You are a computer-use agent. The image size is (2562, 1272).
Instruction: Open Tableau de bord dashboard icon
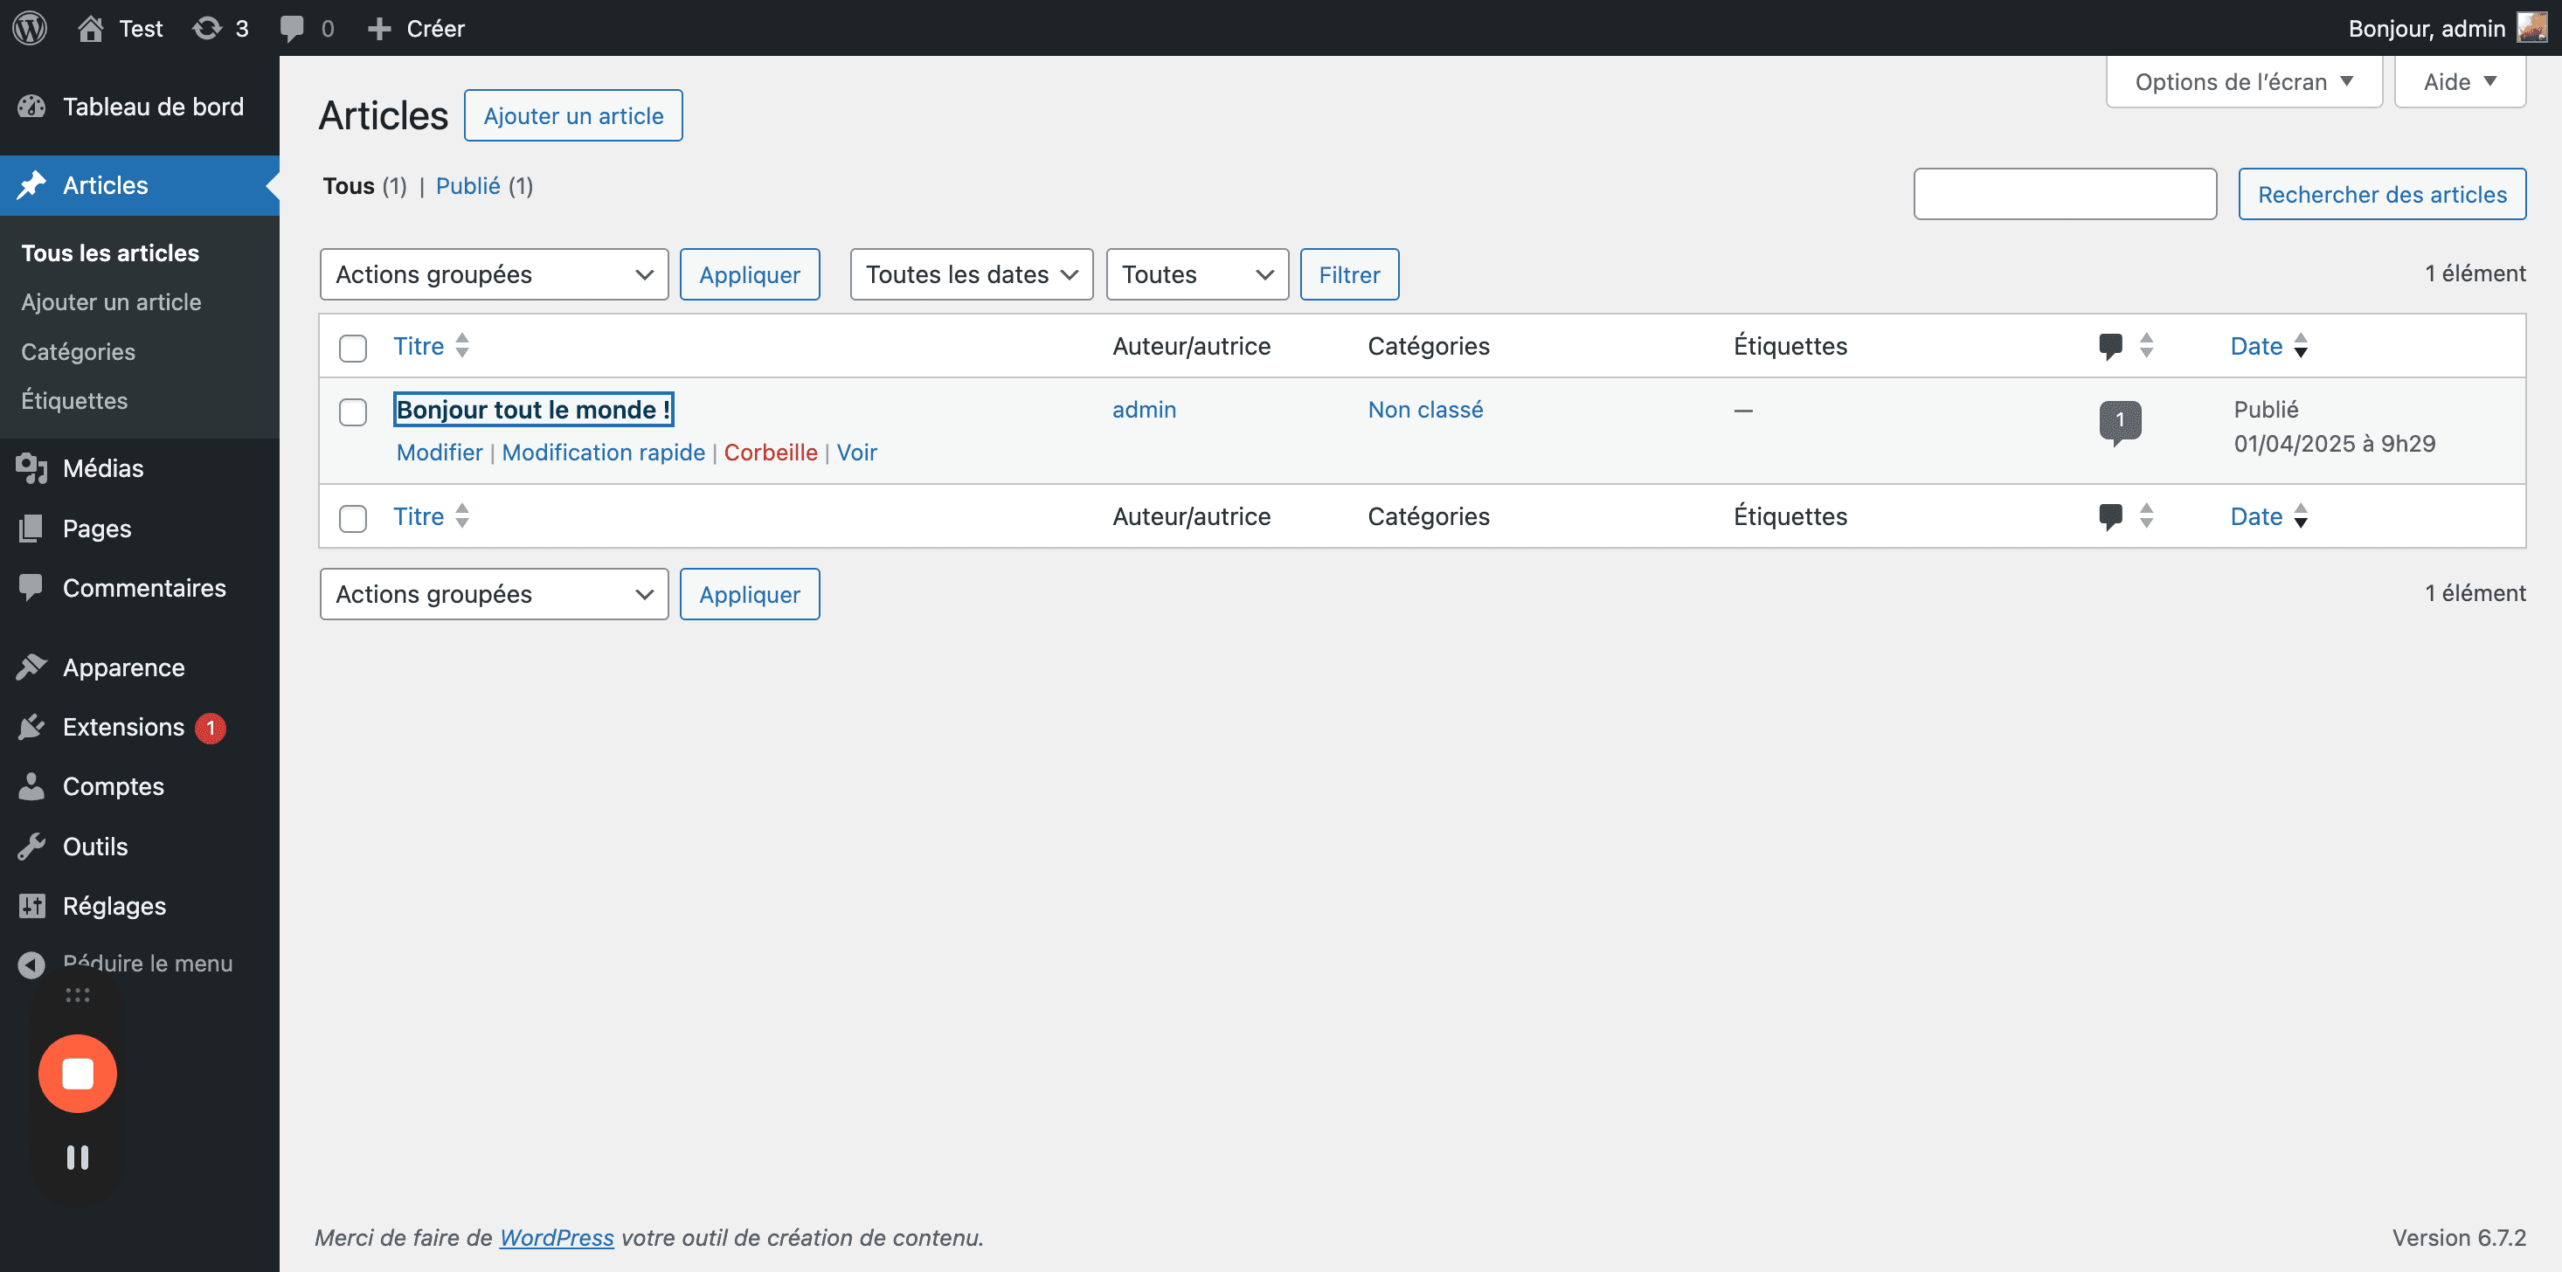pos(31,107)
